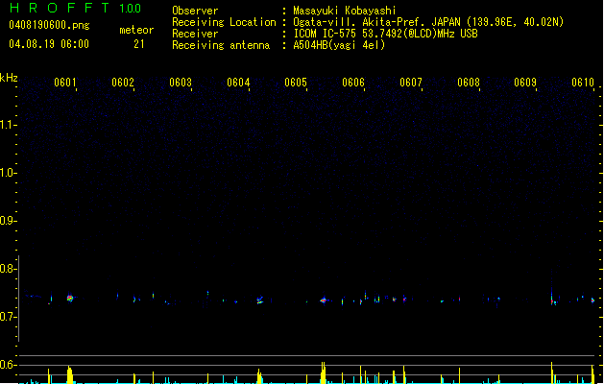Click the filename 0408190600.png
604x384 pixels.
[x=49, y=25]
